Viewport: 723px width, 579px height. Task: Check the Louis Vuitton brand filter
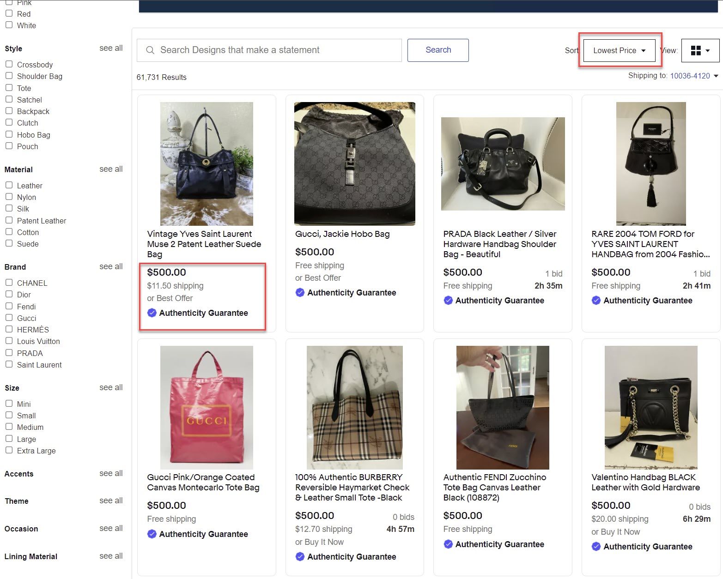coord(9,341)
